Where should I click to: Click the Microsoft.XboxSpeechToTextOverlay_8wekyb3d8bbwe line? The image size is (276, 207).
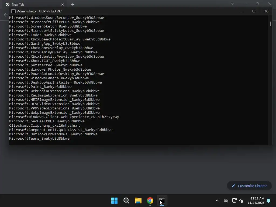[x=60, y=39]
